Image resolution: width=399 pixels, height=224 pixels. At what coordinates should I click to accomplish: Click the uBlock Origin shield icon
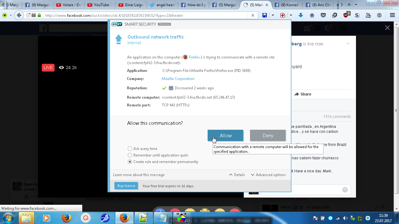point(346,15)
